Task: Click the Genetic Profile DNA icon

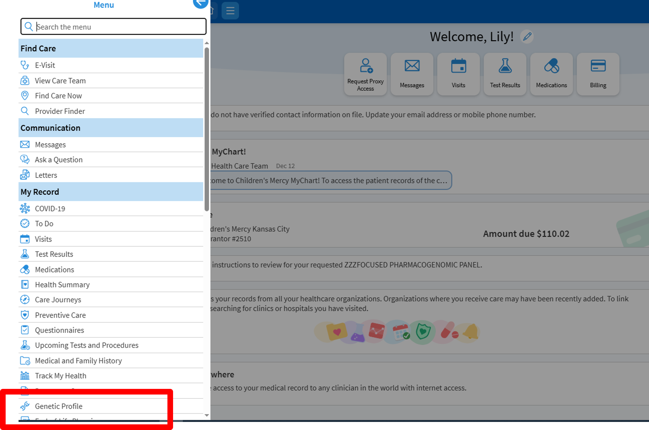Action: pos(25,406)
